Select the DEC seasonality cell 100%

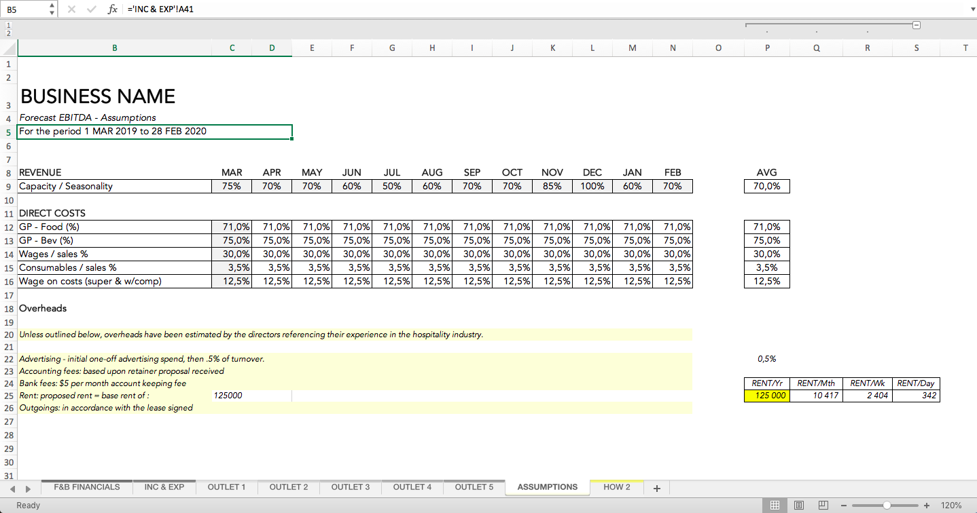592,186
